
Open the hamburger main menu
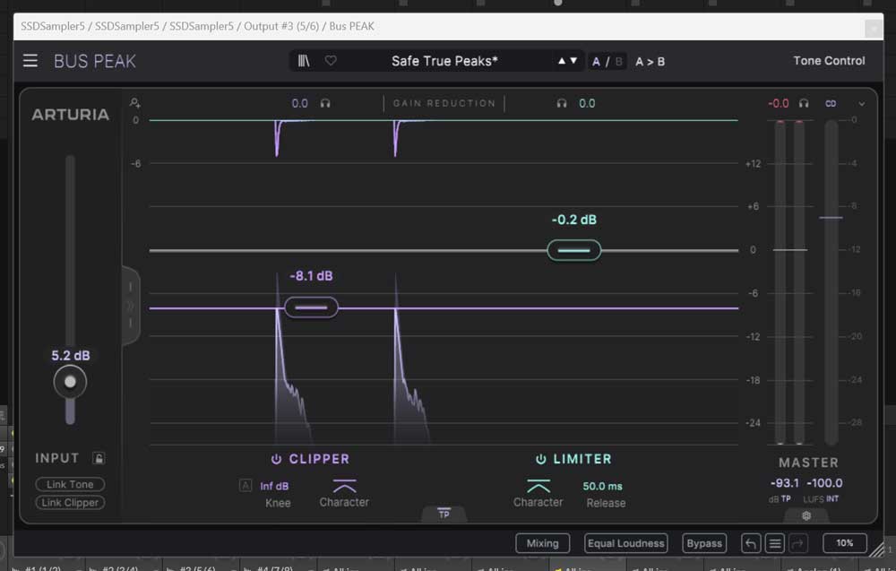[30, 61]
